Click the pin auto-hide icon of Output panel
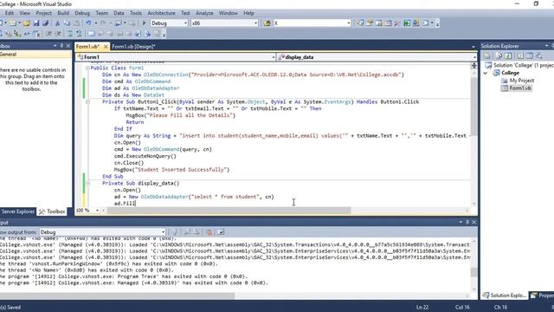 tap(467, 222)
